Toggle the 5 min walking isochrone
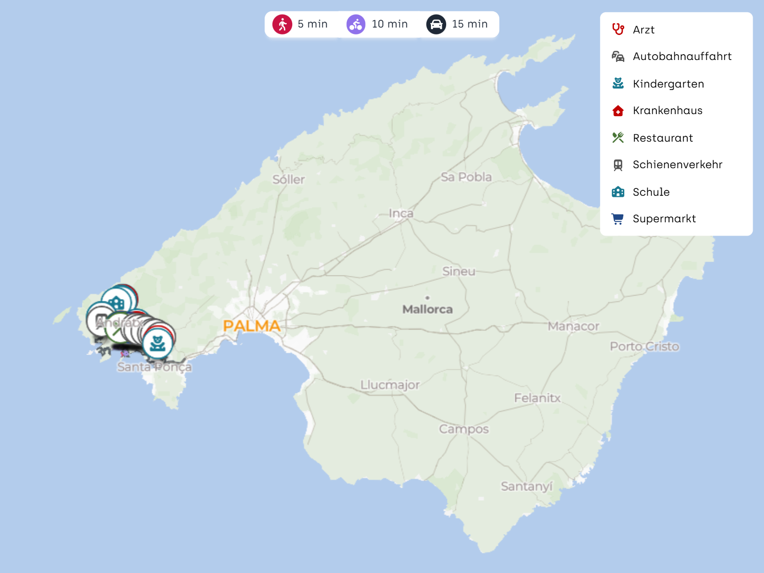764x573 pixels. coord(301,24)
